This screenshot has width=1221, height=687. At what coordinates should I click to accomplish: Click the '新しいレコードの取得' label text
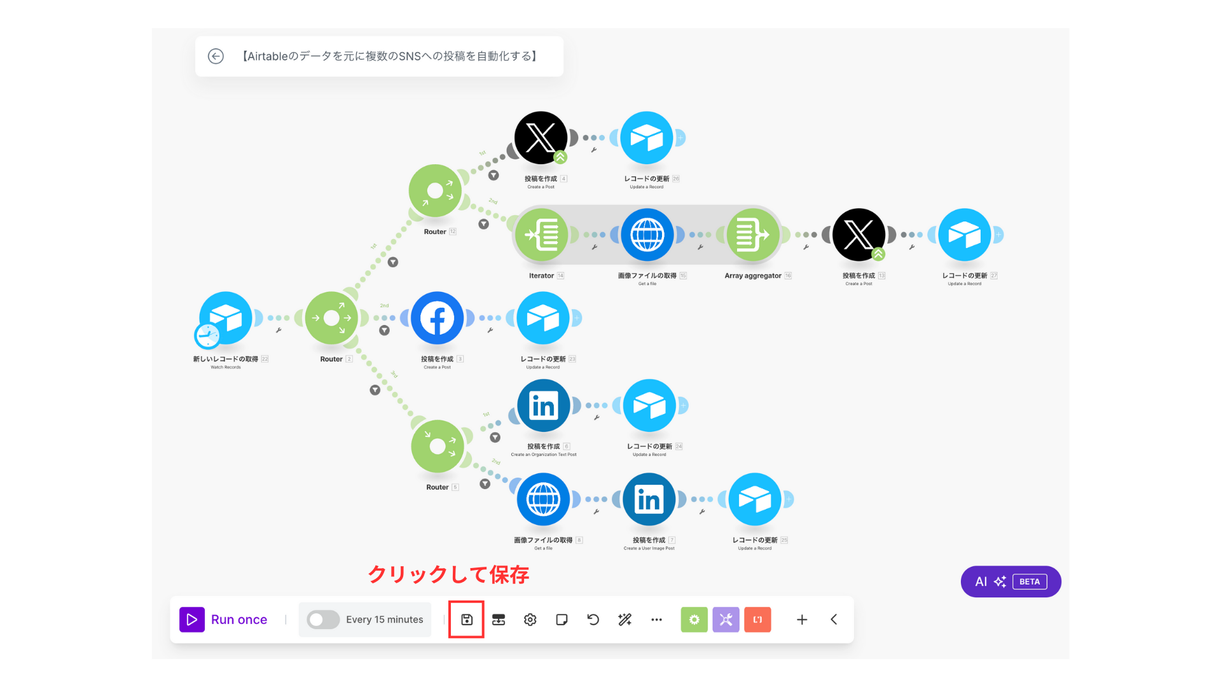click(226, 359)
